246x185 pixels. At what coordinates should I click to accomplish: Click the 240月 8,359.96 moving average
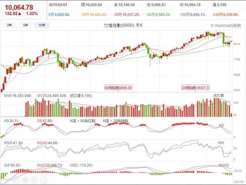226,15
